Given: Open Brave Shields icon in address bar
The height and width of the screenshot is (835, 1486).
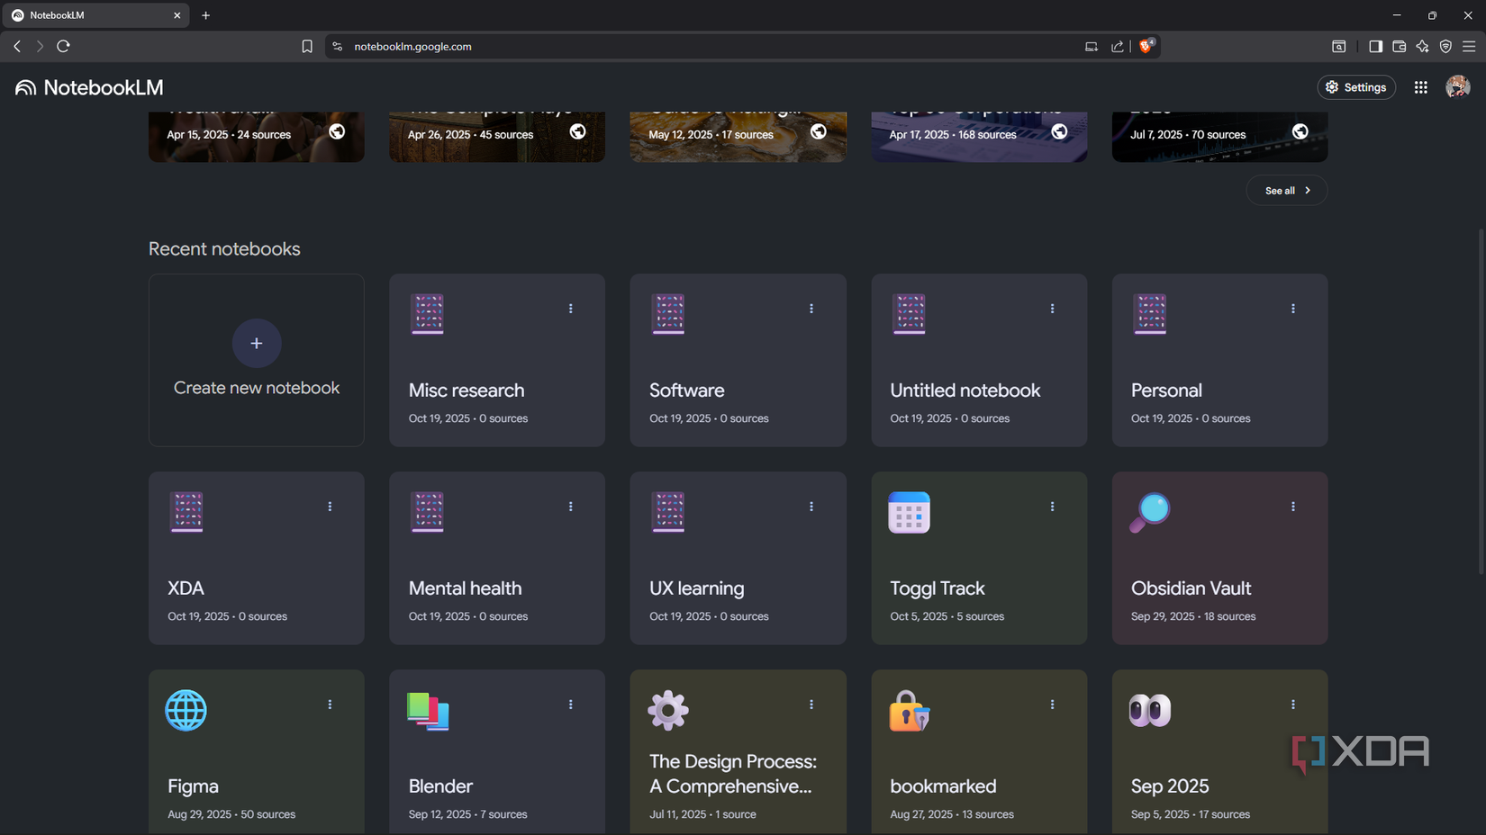Looking at the screenshot, I should 1146,46.
